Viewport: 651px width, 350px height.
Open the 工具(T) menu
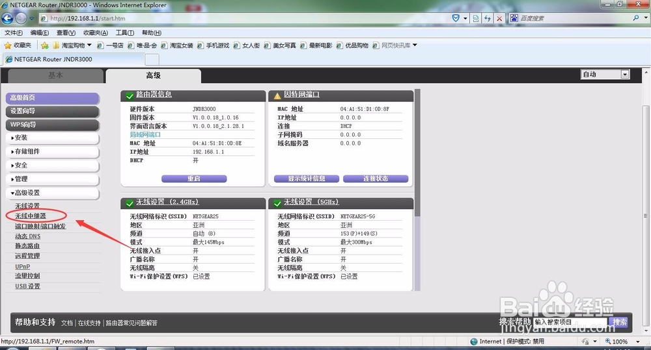pyautogui.click(x=124, y=32)
